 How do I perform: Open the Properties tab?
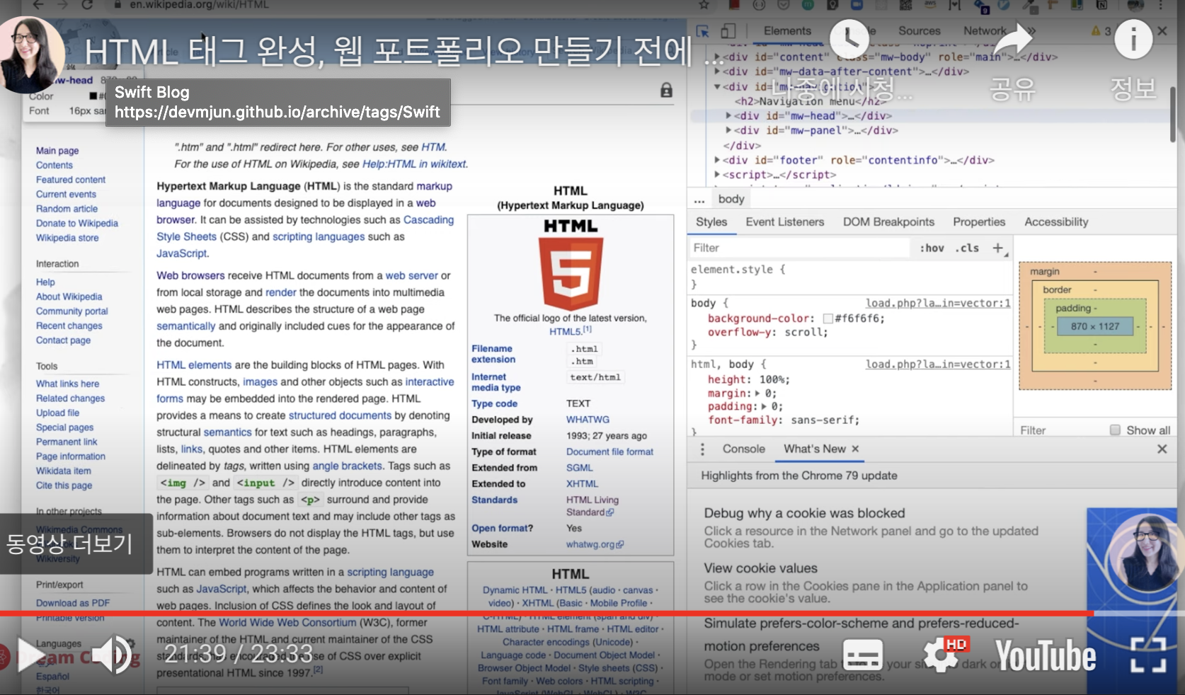[979, 222]
